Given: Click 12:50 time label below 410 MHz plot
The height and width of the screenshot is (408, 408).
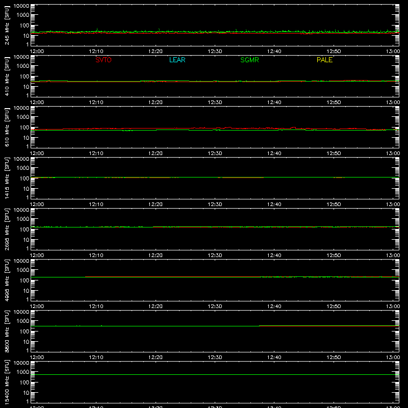Looking at the screenshot, I should [334, 103].
